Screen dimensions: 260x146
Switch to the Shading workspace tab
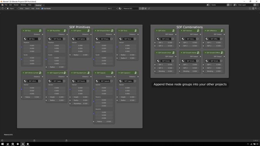click(38, 5)
